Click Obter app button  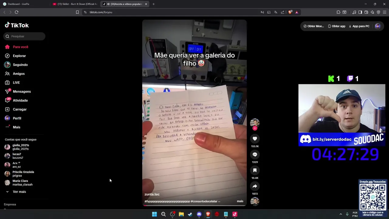coord(336,26)
